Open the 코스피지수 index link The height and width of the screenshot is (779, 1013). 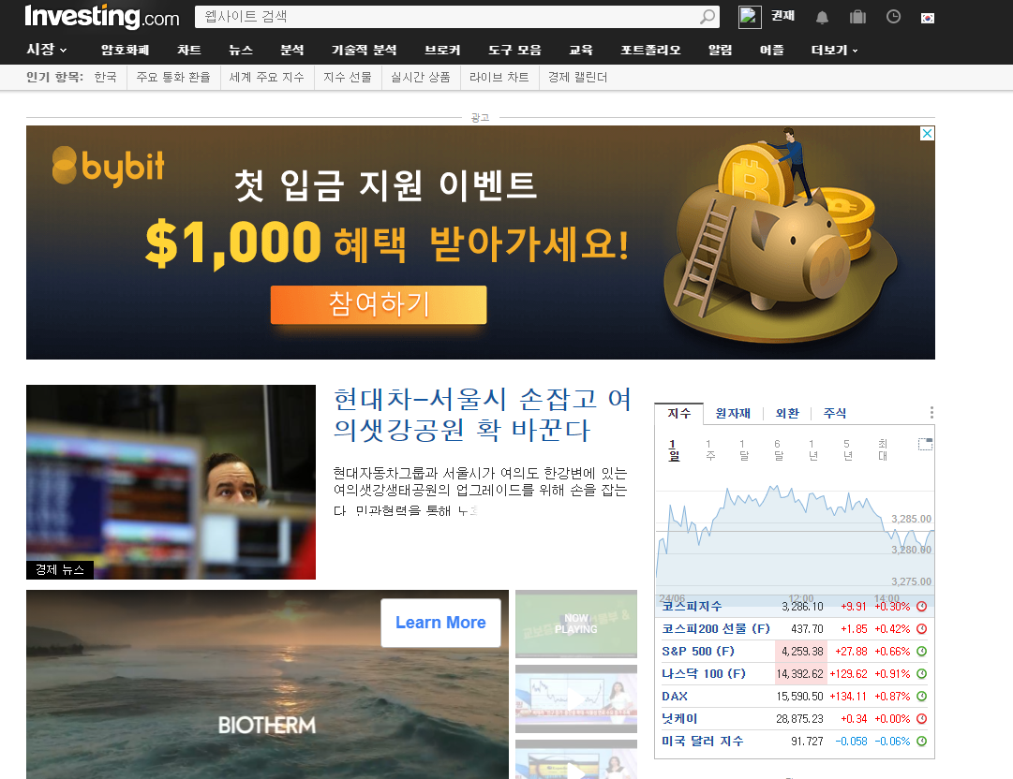coord(692,606)
